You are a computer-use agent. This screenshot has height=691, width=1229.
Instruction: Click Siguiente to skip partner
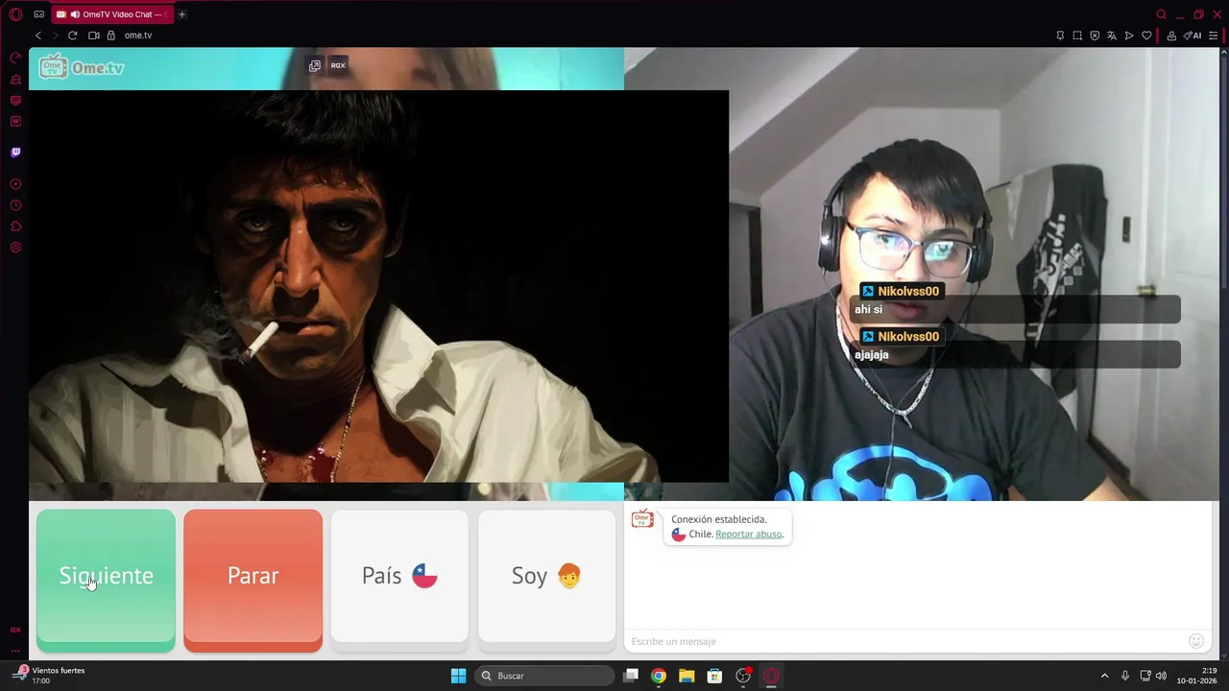click(106, 581)
